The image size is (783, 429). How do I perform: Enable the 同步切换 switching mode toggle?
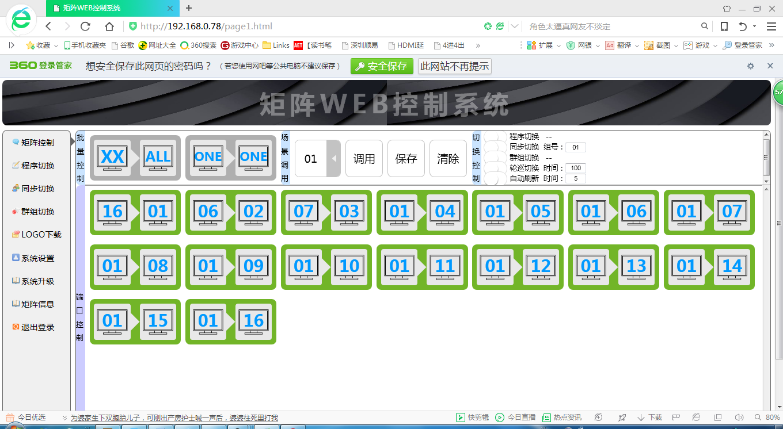tap(494, 147)
